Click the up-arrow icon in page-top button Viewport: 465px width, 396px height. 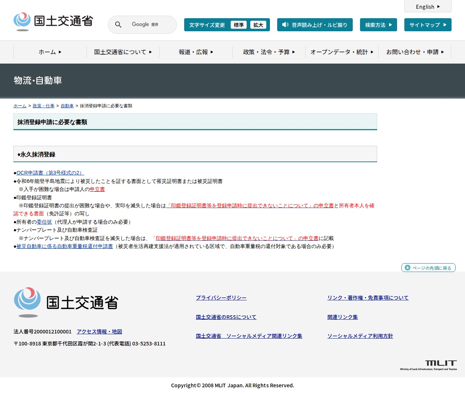click(x=407, y=268)
